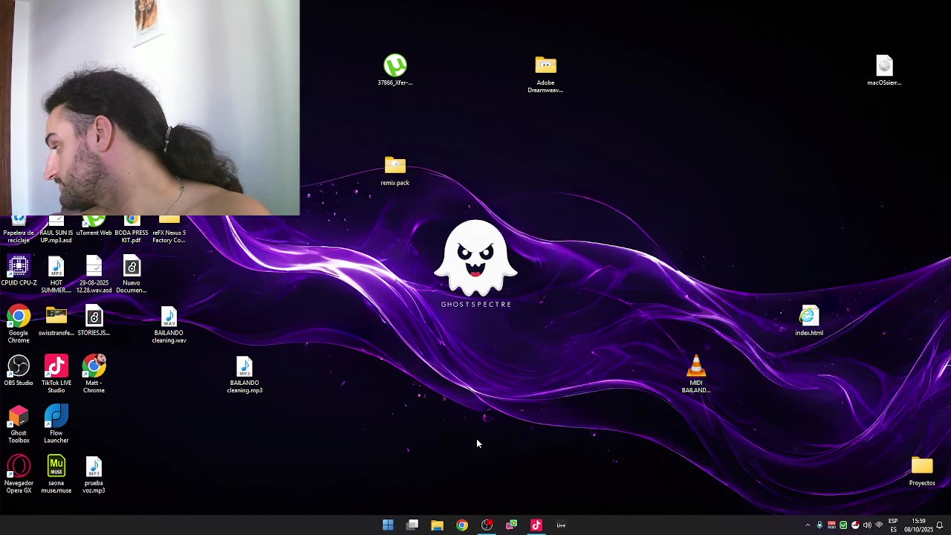
Task: Select the RAUL SUN IS UP.mp3.asd label
Action: coord(56,236)
